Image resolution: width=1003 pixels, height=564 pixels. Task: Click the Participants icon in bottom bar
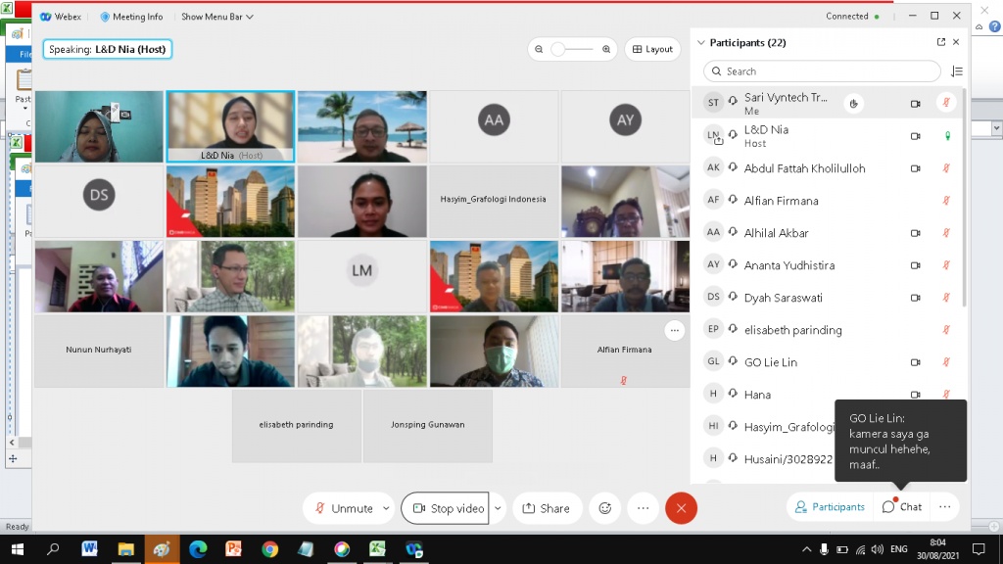[x=829, y=507]
